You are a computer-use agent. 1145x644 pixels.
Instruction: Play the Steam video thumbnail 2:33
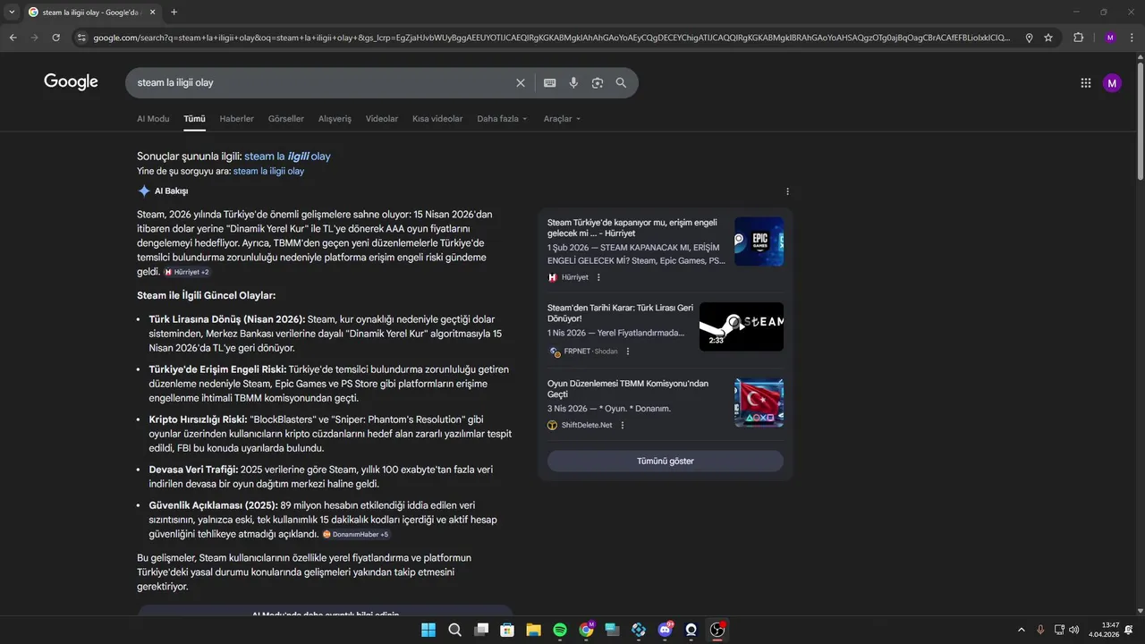[x=742, y=326]
